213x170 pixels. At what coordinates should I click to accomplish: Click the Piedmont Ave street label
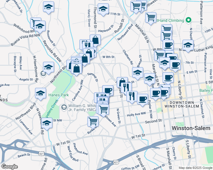80,149
